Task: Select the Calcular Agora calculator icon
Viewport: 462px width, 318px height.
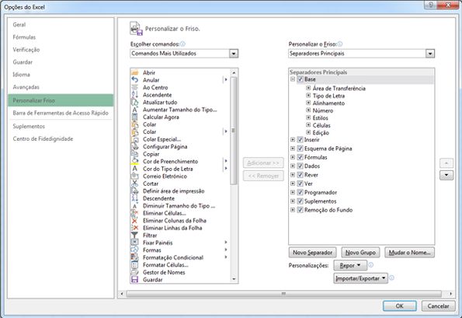Action: tap(134, 117)
